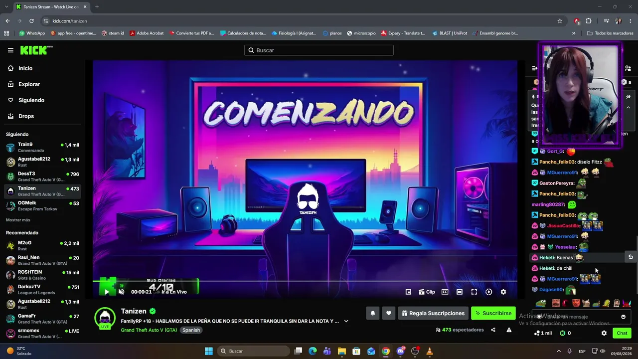Viewport: 638px width, 359px height.
Task: Open Tanizen's channel avatar
Action: (105, 318)
